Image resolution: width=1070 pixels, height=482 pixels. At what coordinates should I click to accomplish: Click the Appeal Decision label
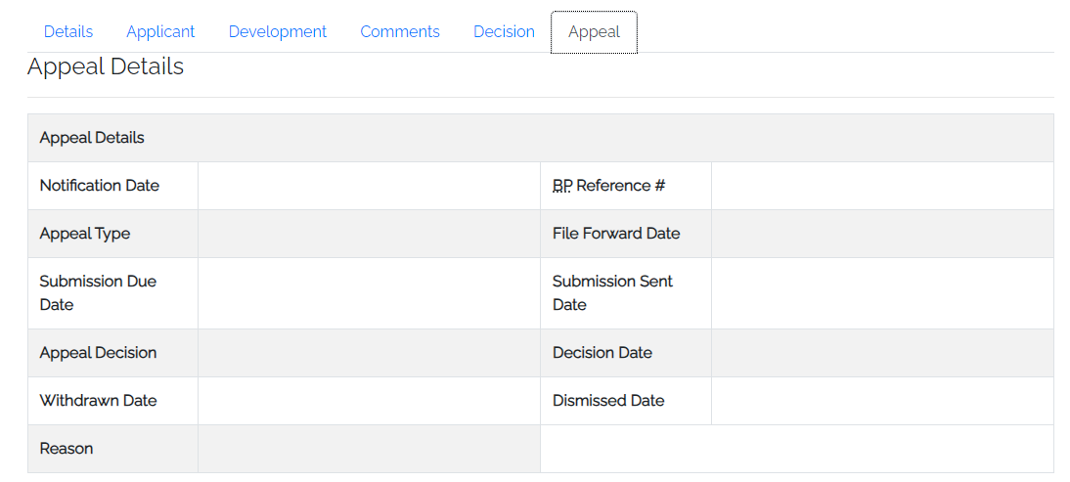click(98, 353)
